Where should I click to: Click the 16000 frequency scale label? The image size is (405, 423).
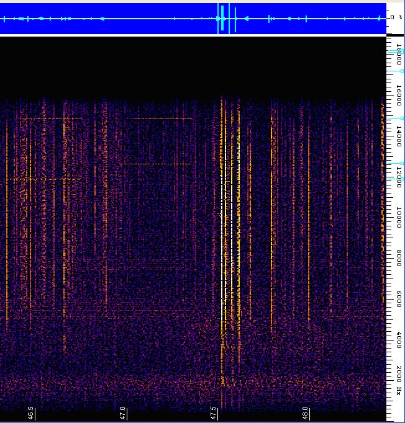pos(399,96)
